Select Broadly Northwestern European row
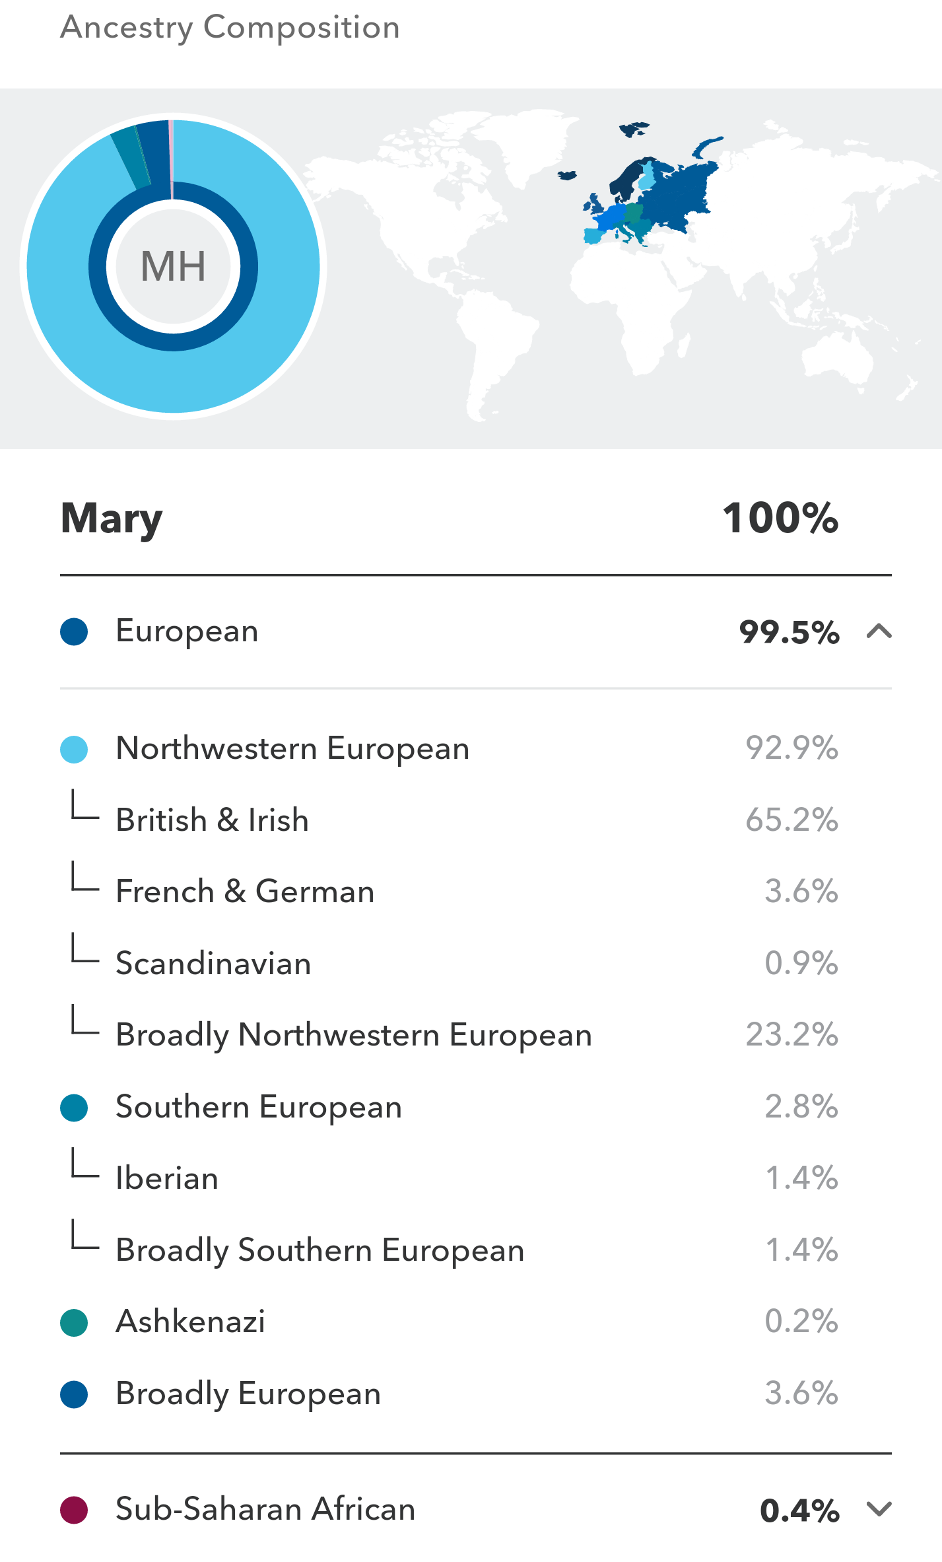 [354, 1035]
